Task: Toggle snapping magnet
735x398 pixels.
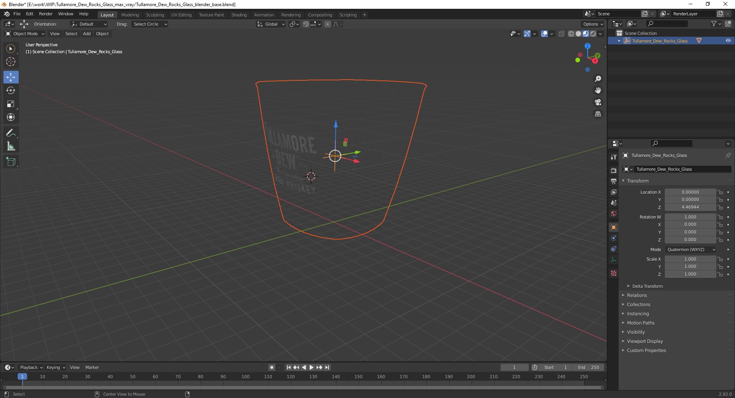Action: click(x=306, y=24)
